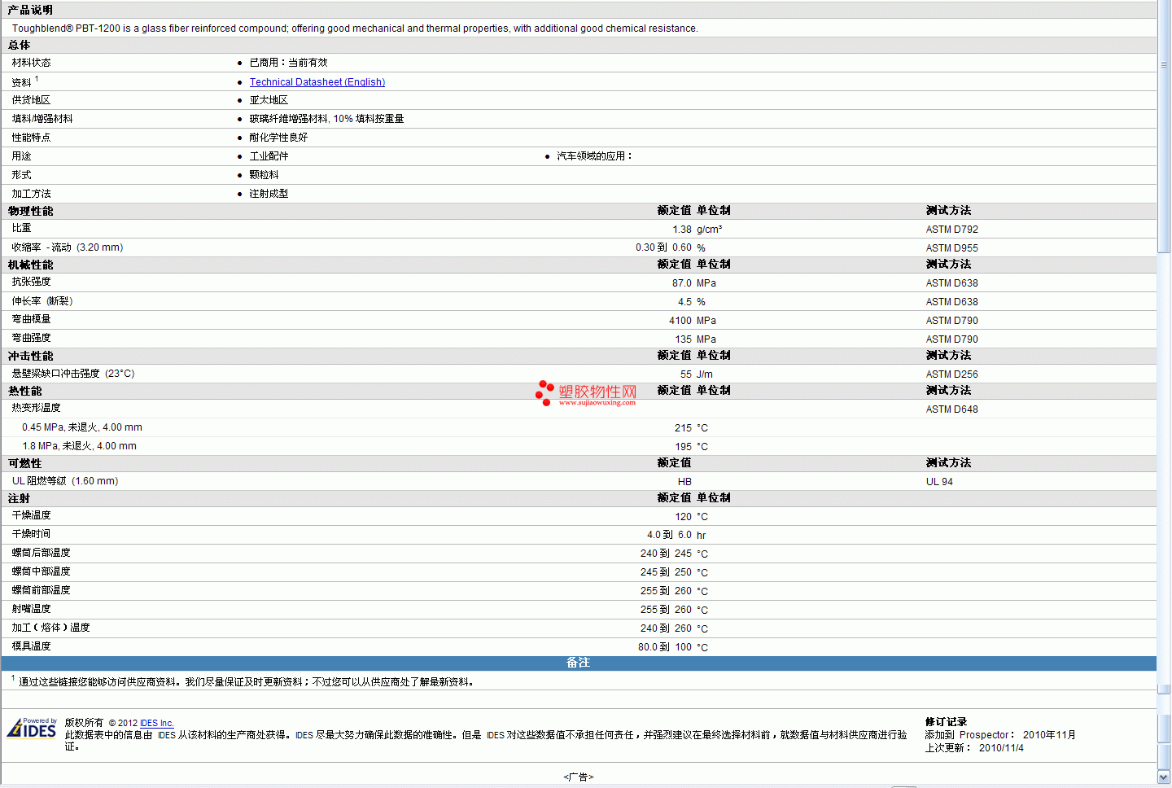The height and width of the screenshot is (788, 1172).
Task: Click the "热变形温度" row label
Action: click(37, 408)
